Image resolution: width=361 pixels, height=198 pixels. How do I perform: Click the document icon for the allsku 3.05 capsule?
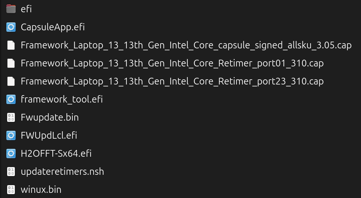[x=11, y=45]
